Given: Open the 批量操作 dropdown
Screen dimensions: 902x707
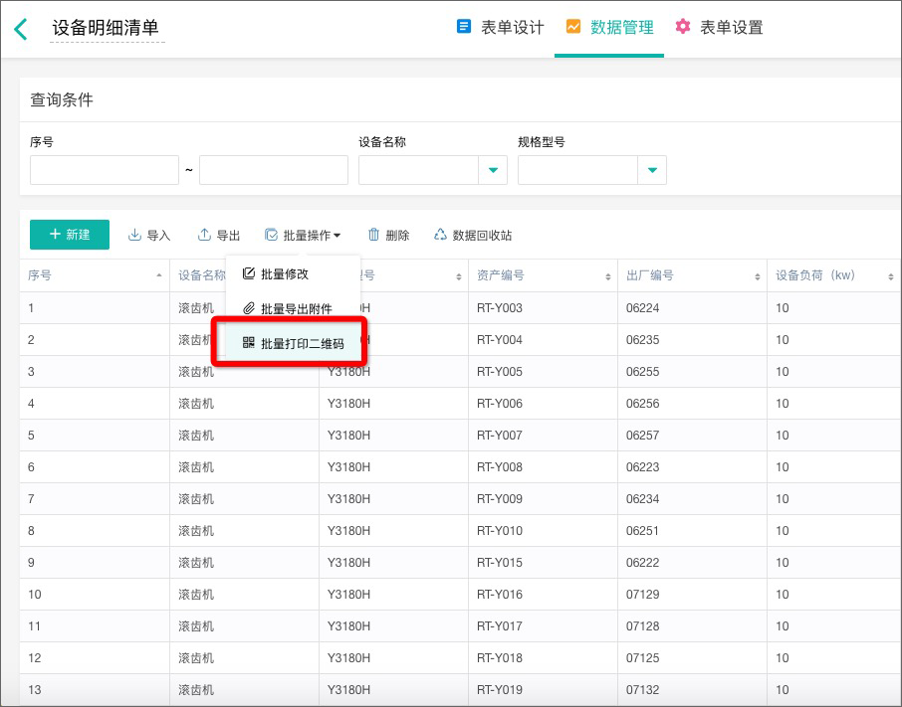Looking at the screenshot, I should tap(303, 235).
